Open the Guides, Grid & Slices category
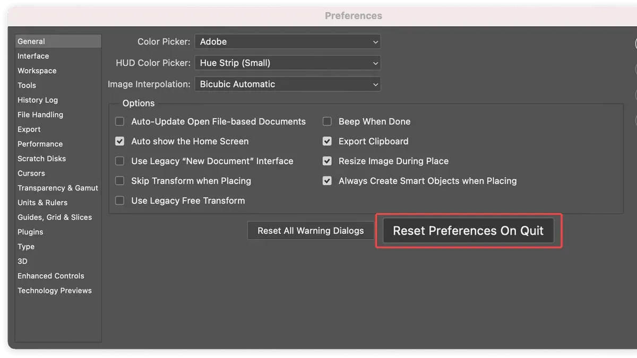The image size is (637, 358). point(58,217)
